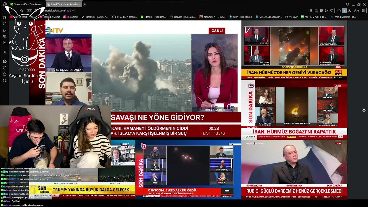Click 'CENTCOM: 6 ABD ASKERİ ÖLDÜ' headline
Image resolution: width=368 pixels, height=207 pixels.
click(172, 190)
